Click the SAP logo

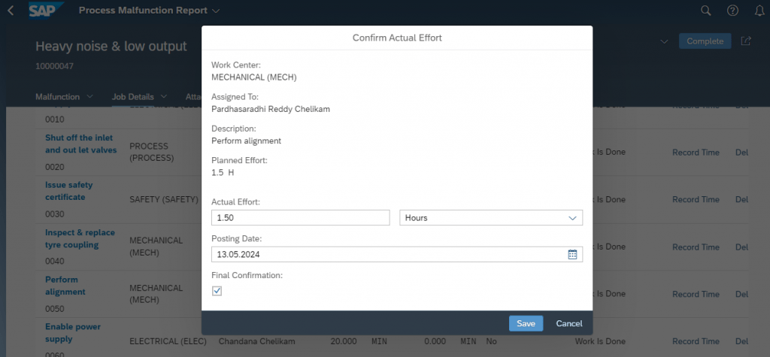coord(46,11)
